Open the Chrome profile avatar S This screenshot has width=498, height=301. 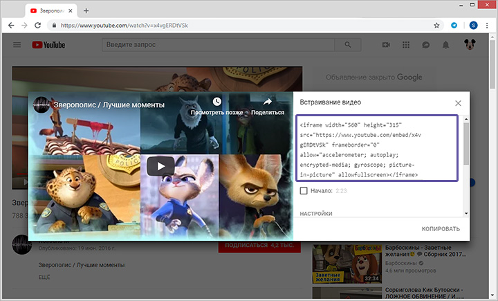coord(473,26)
